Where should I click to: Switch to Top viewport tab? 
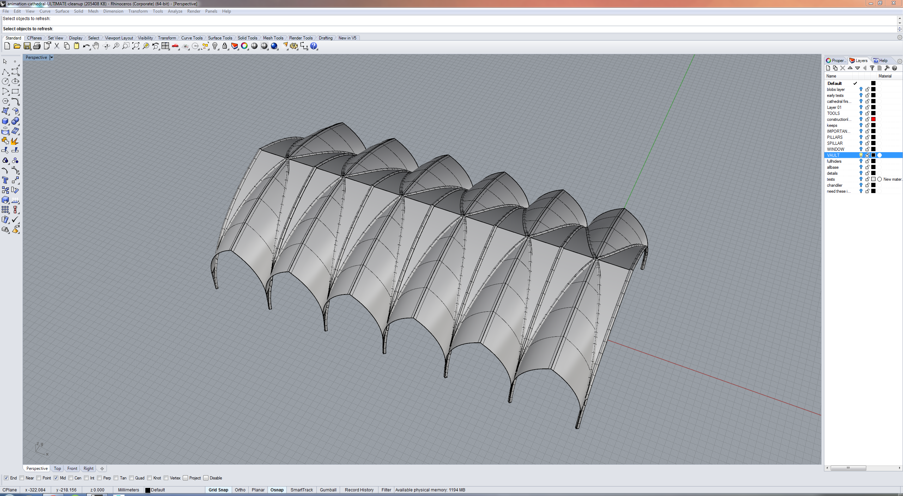(x=57, y=469)
